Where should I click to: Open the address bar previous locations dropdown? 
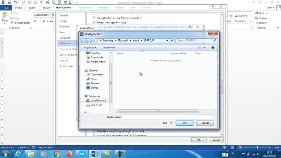click(167, 41)
